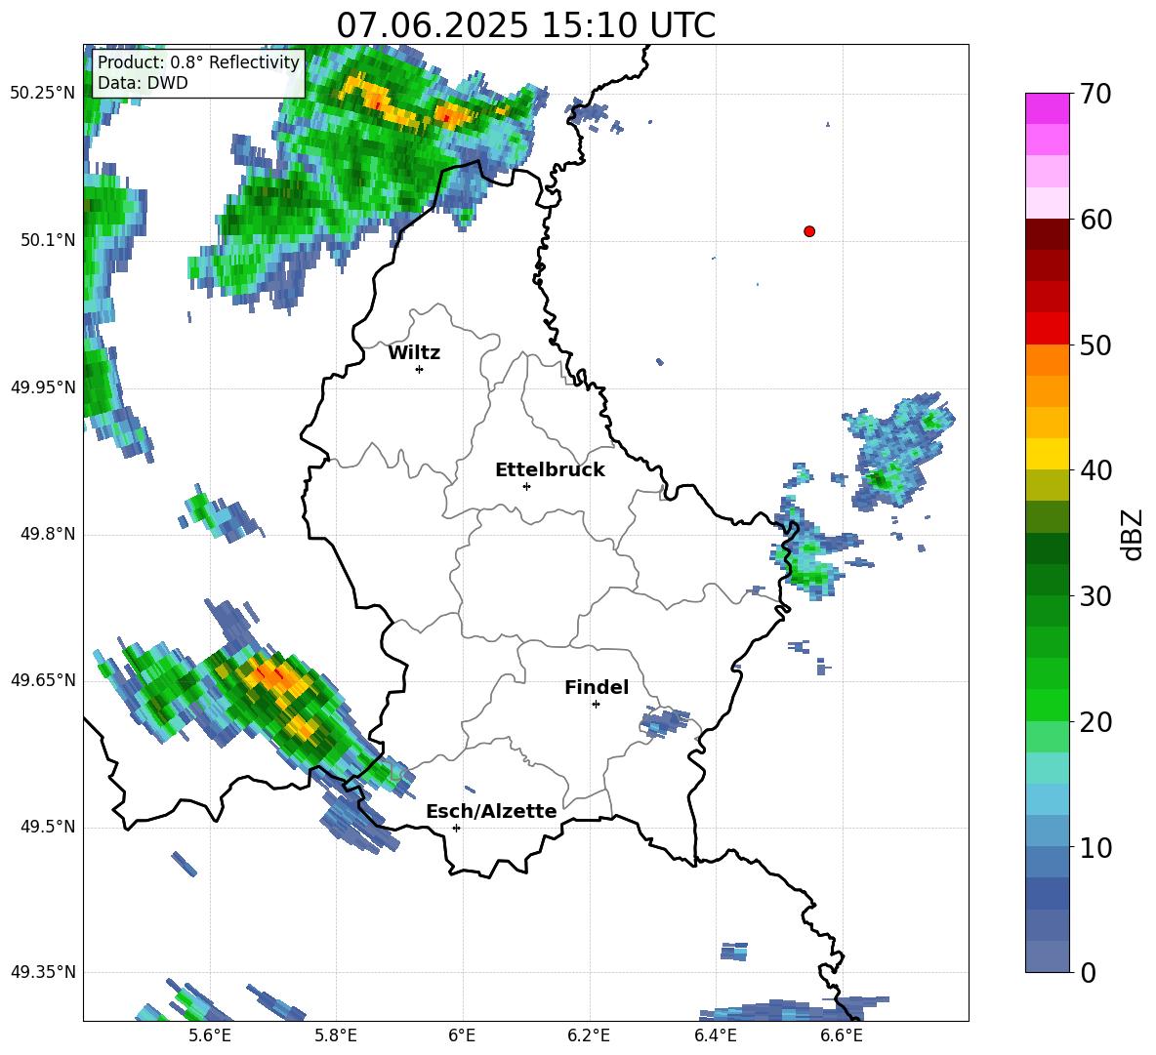Select the Findel city label

[x=597, y=687]
